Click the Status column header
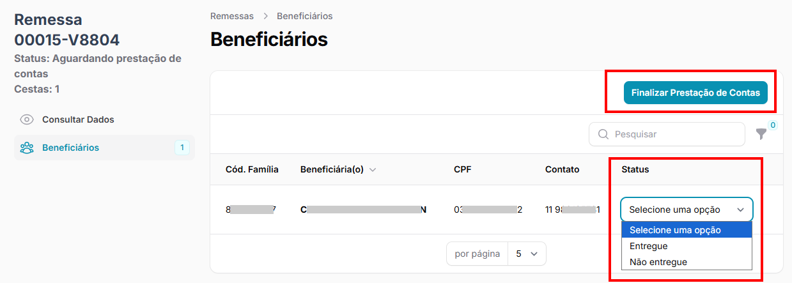This screenshot has height=283, width=792. click(635, 169)
